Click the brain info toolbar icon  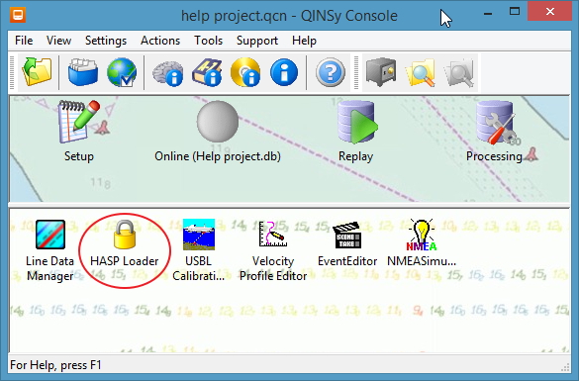[168, 72]
